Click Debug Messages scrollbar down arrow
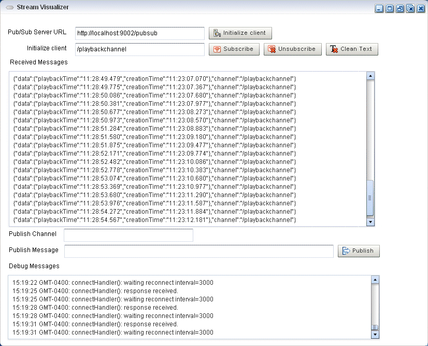Screen dimensions: 428x346 375,335
